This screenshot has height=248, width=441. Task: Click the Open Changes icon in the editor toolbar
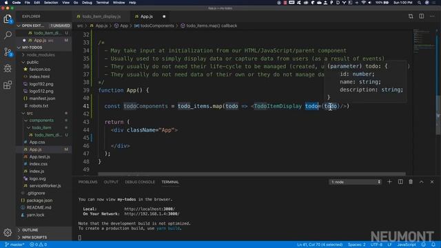coord(411,17)
